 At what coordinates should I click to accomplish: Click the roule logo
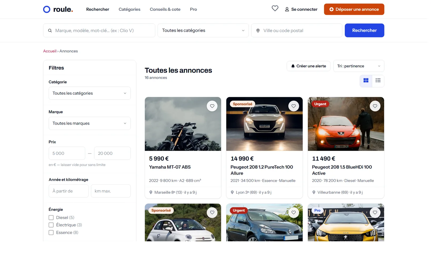(x=58, y=9)
